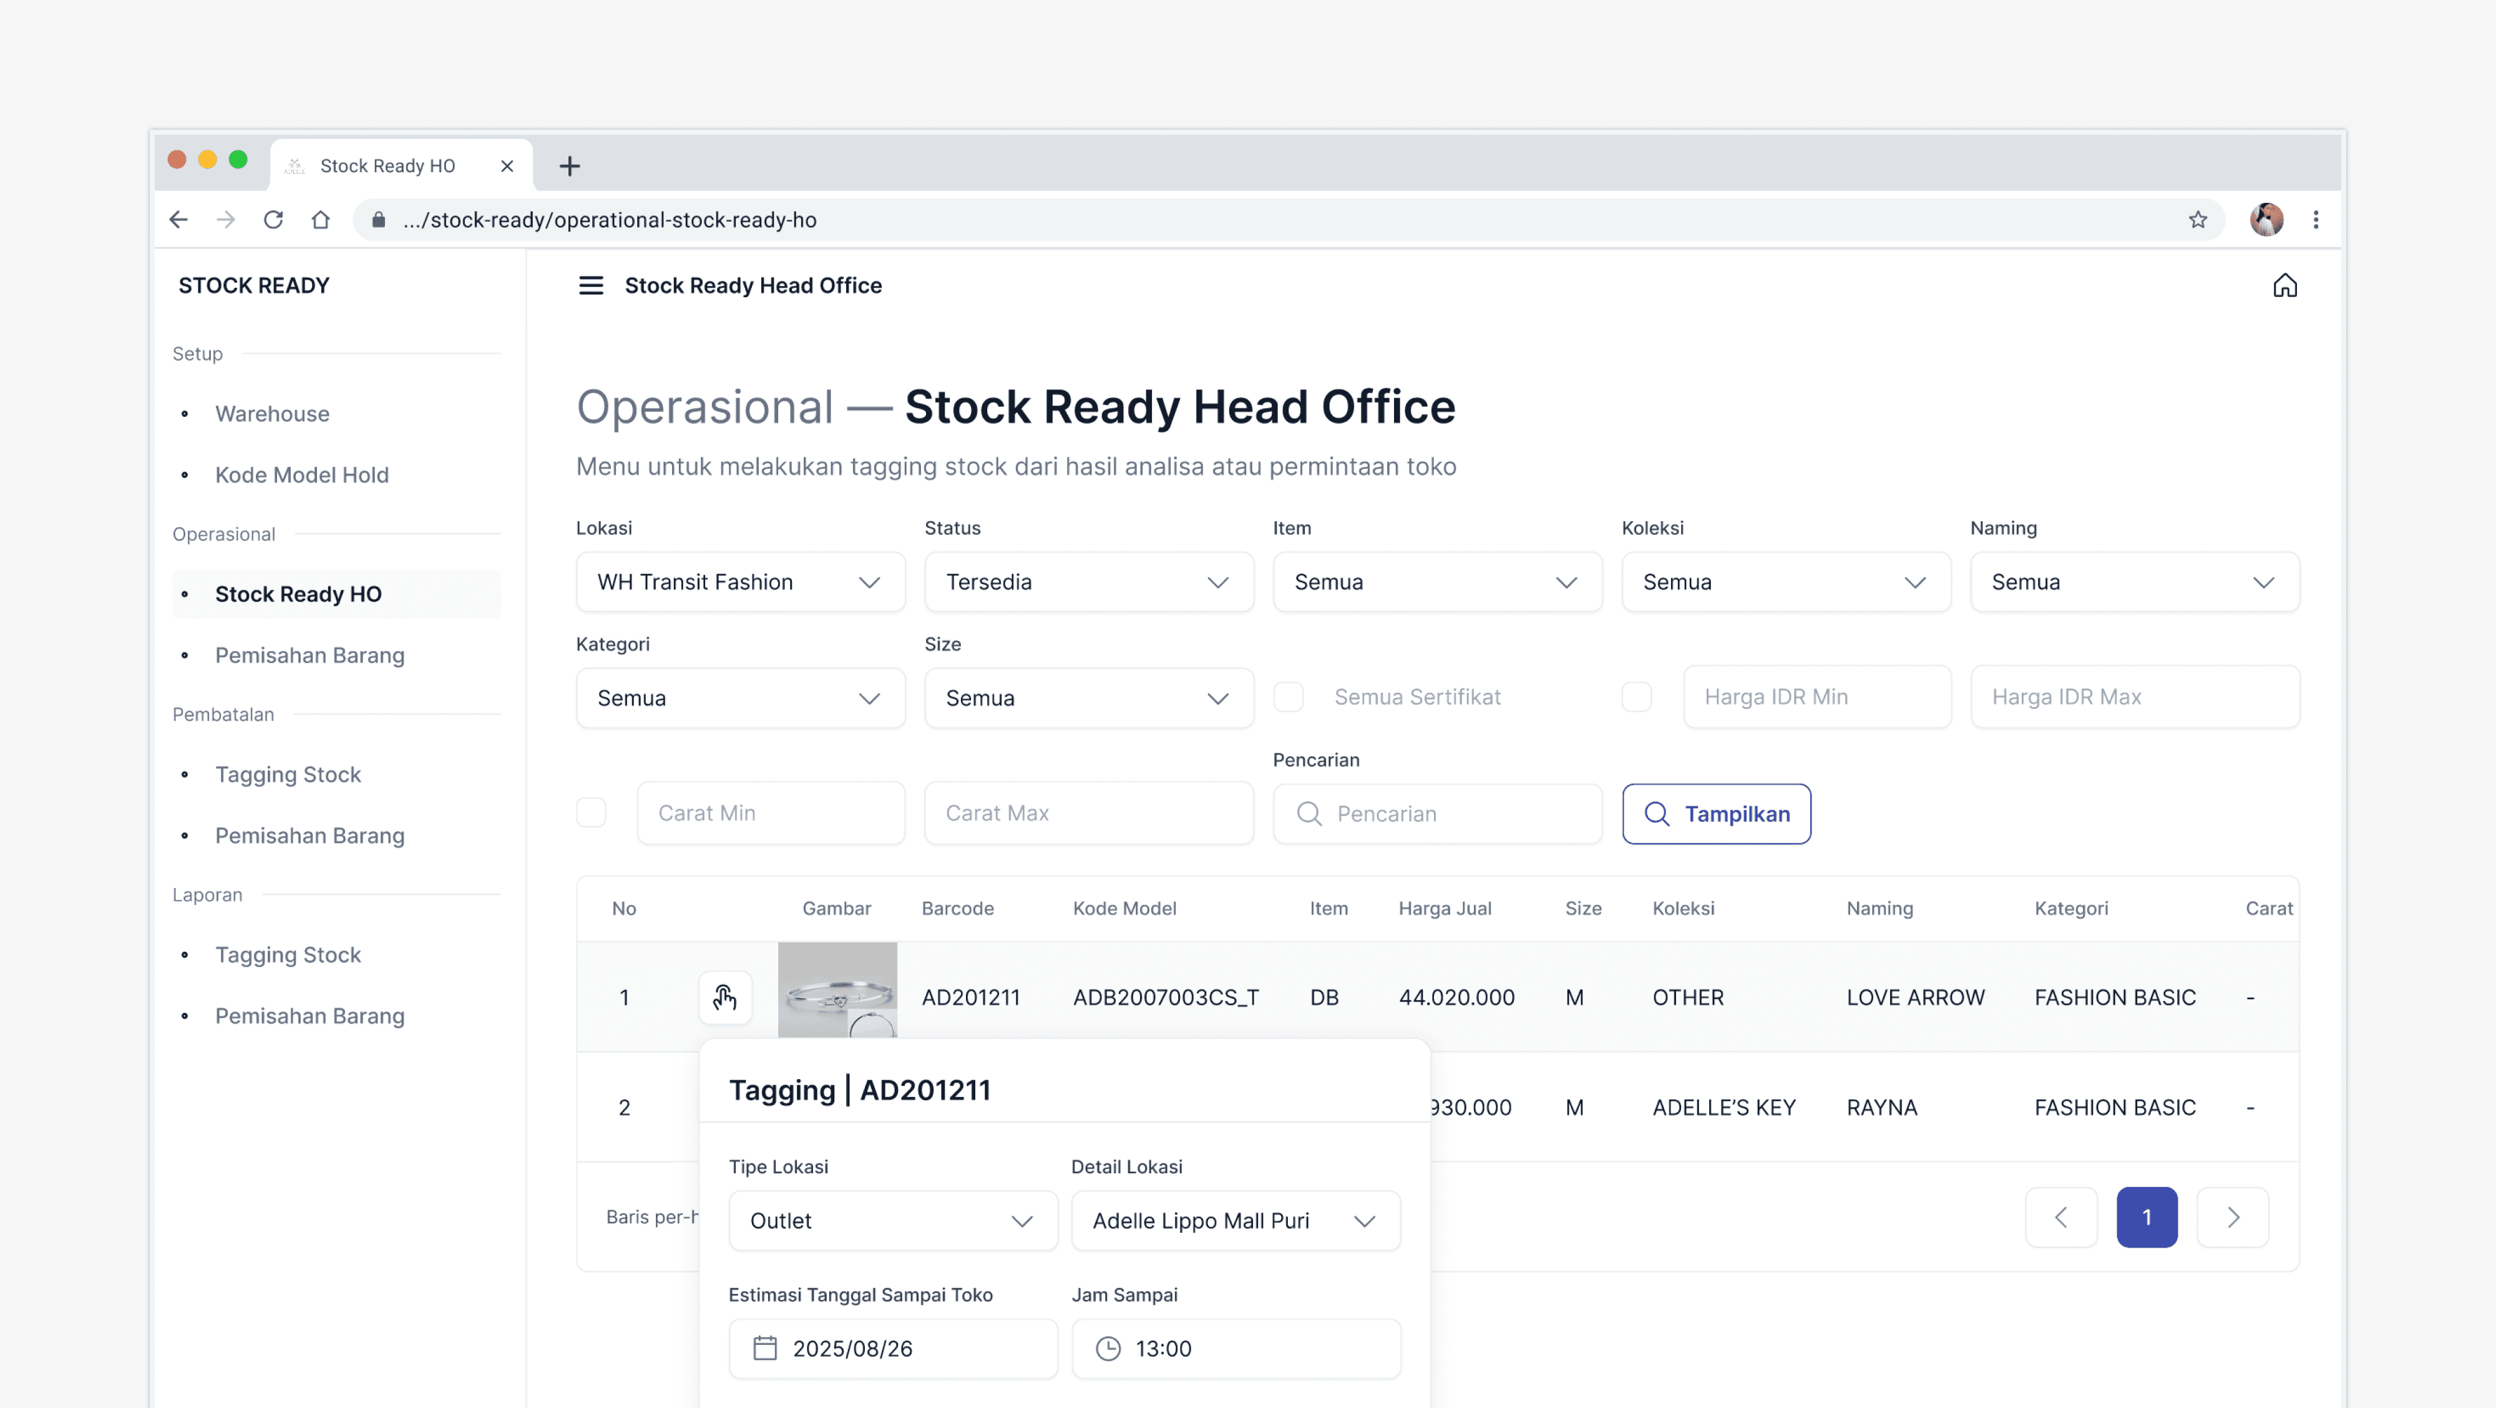
Task: Click the Tampilkan button
Action: [1716, 814]
